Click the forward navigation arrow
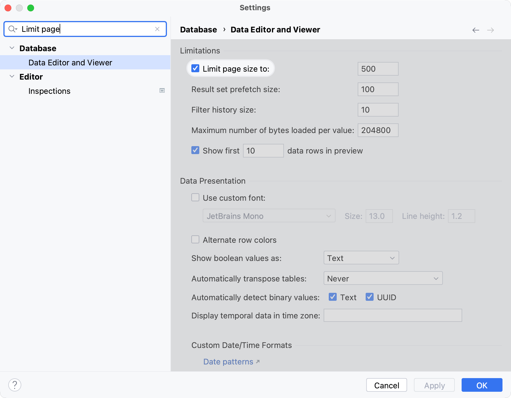The image size is (511, 398). [490, 30]
